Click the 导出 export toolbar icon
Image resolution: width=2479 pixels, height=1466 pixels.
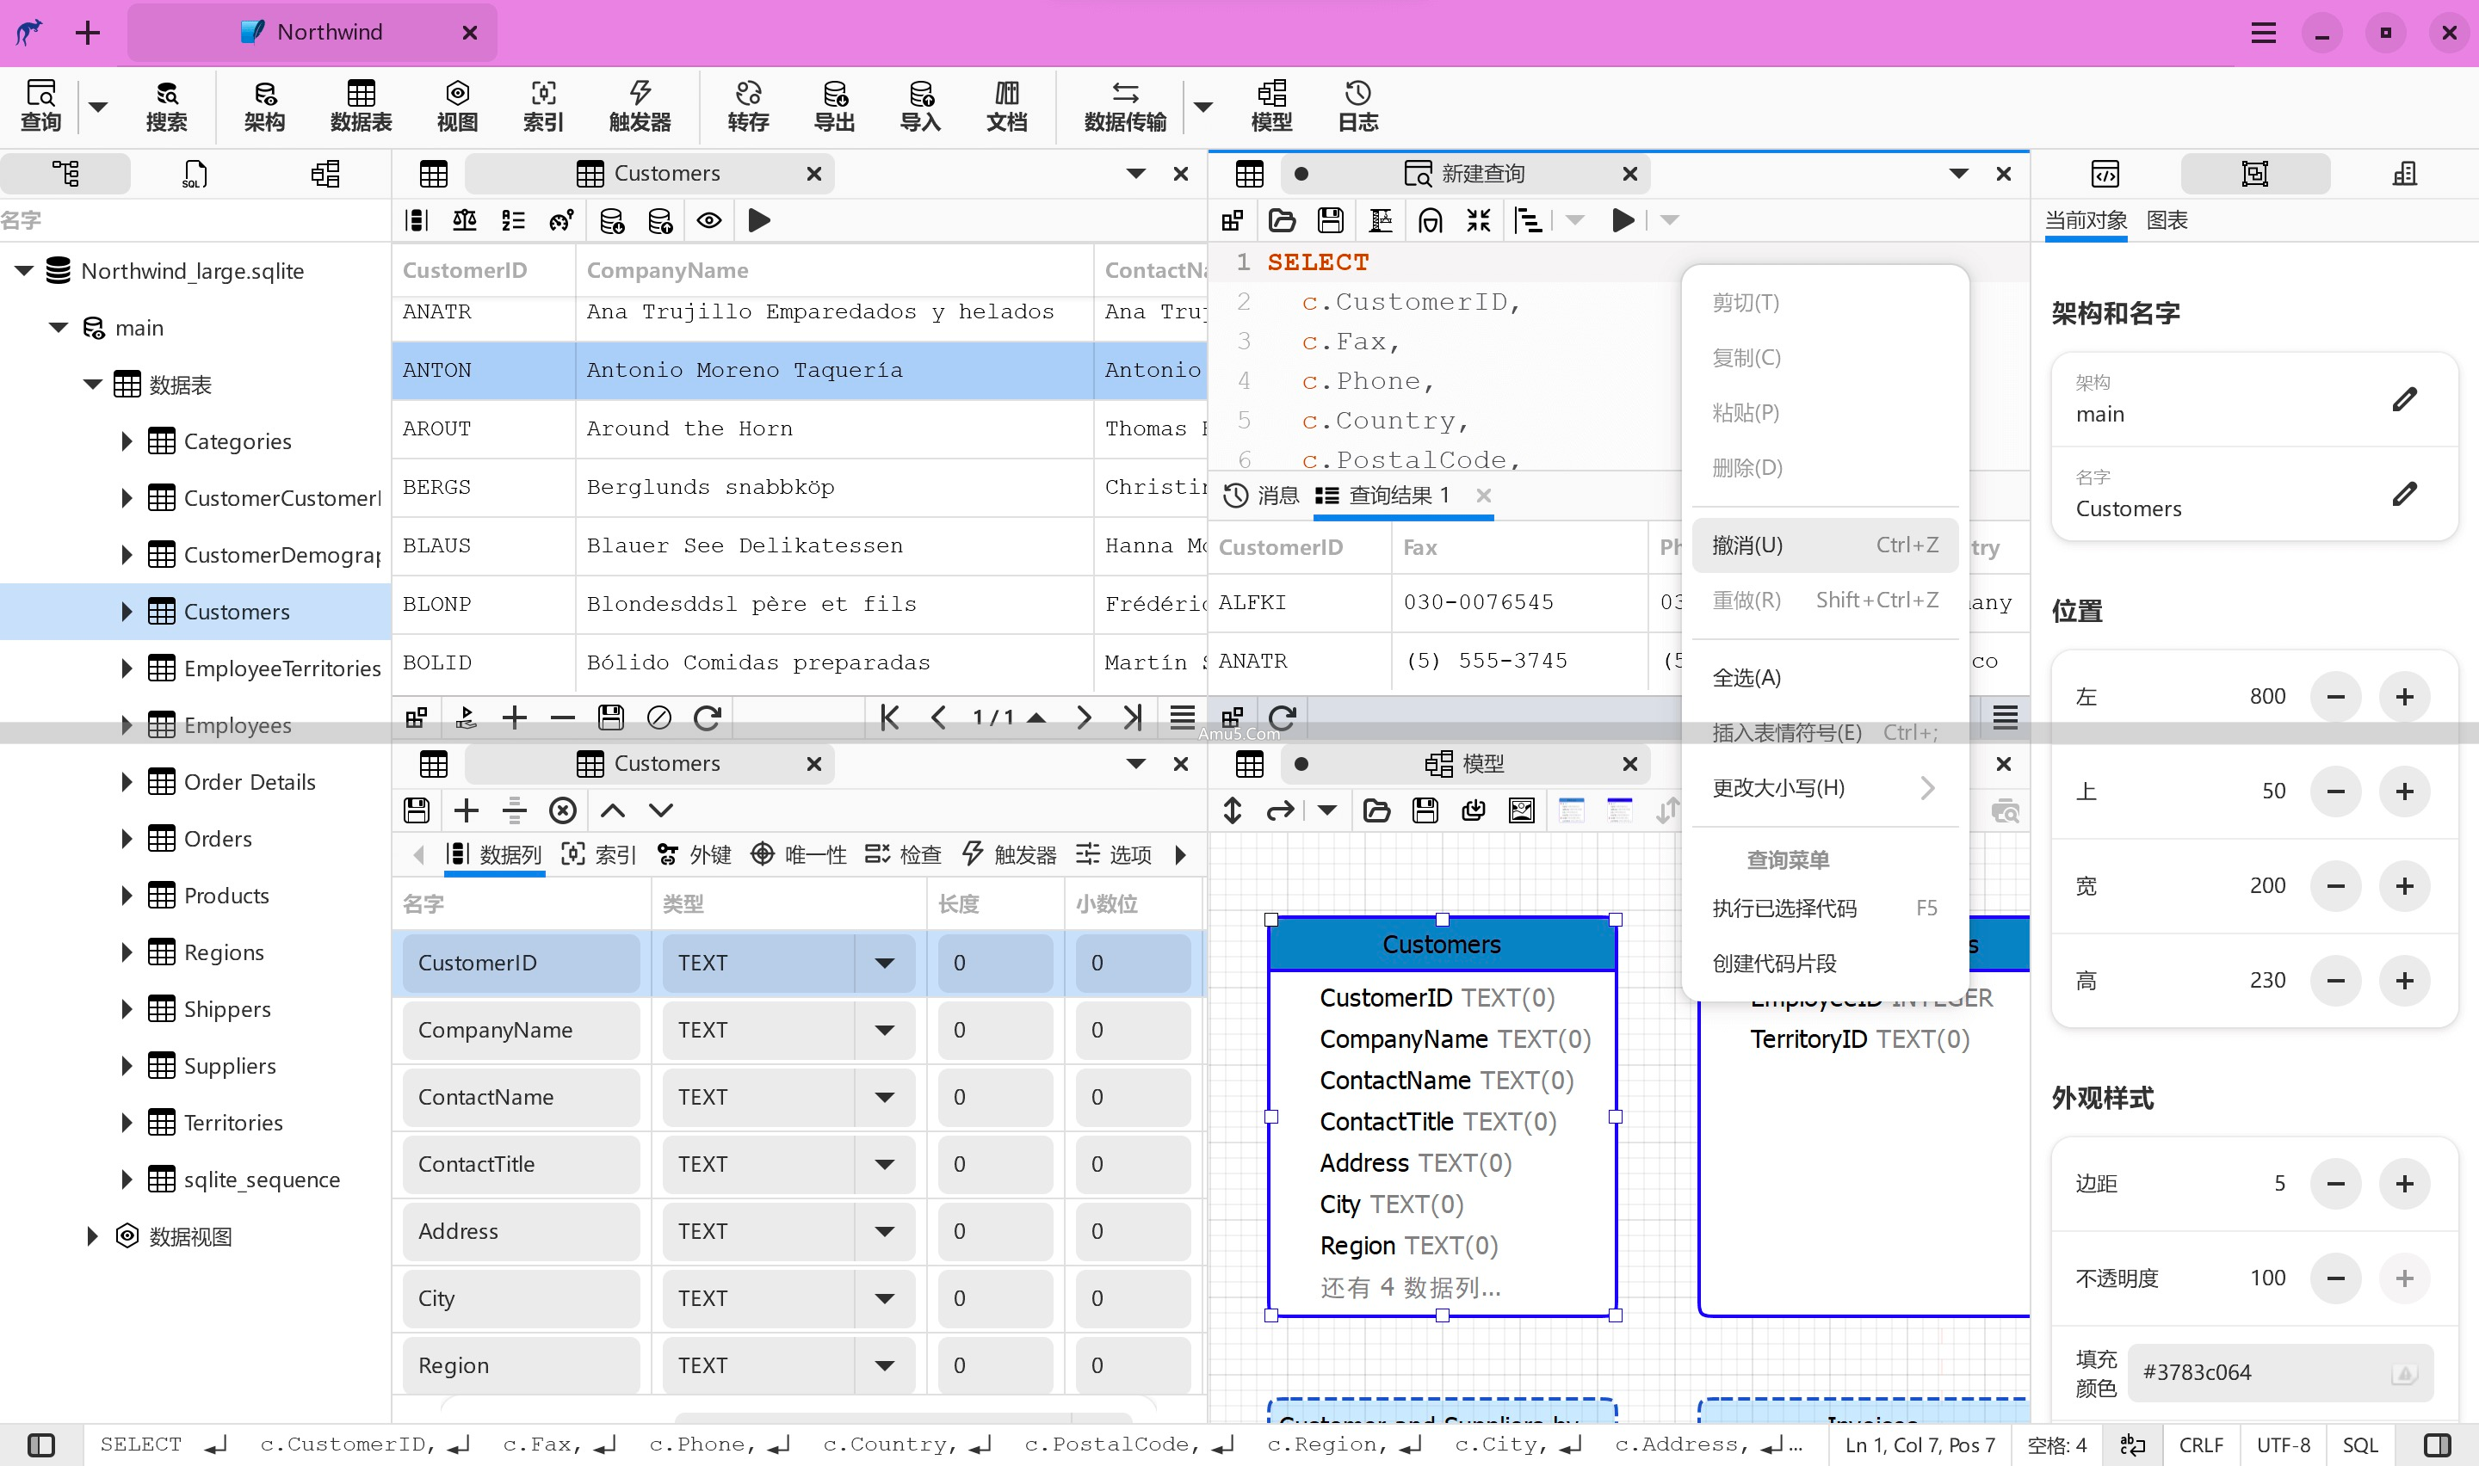tap(833, 106)
